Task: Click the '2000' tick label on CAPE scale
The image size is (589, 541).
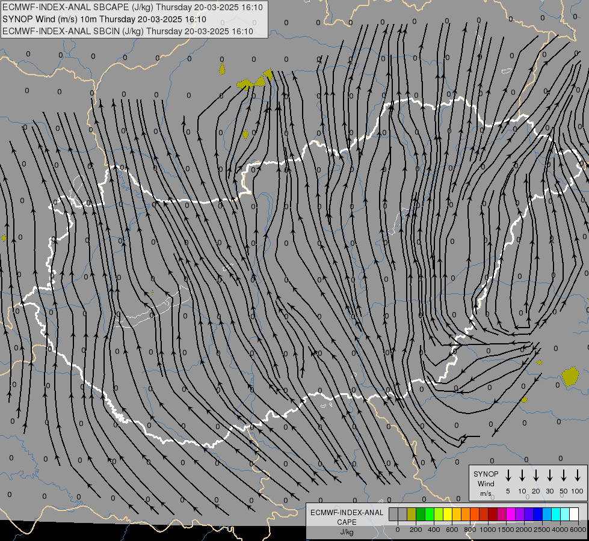Action: (x=524, y=530)
